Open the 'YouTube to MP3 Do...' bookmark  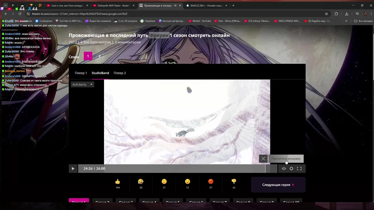pyautogui.click(x=69, y=21)
